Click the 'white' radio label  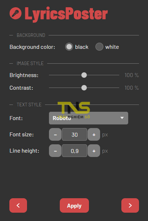click(112, 47)
